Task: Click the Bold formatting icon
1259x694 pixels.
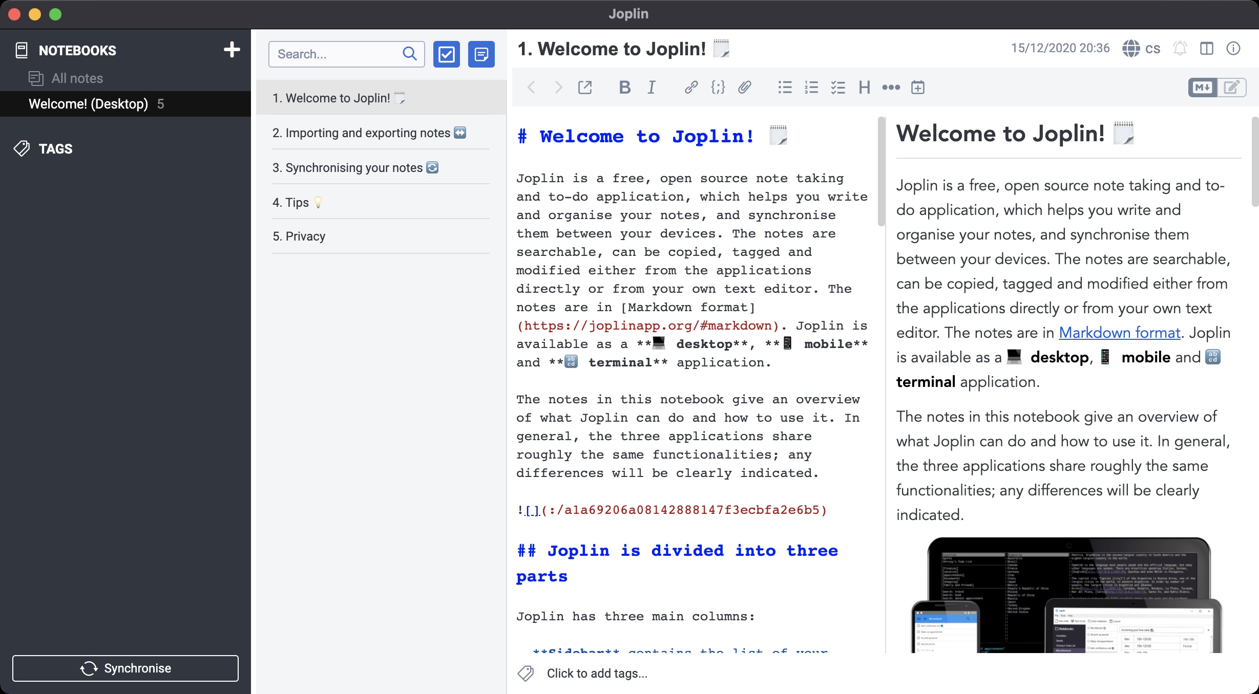Action: (624, 88)
